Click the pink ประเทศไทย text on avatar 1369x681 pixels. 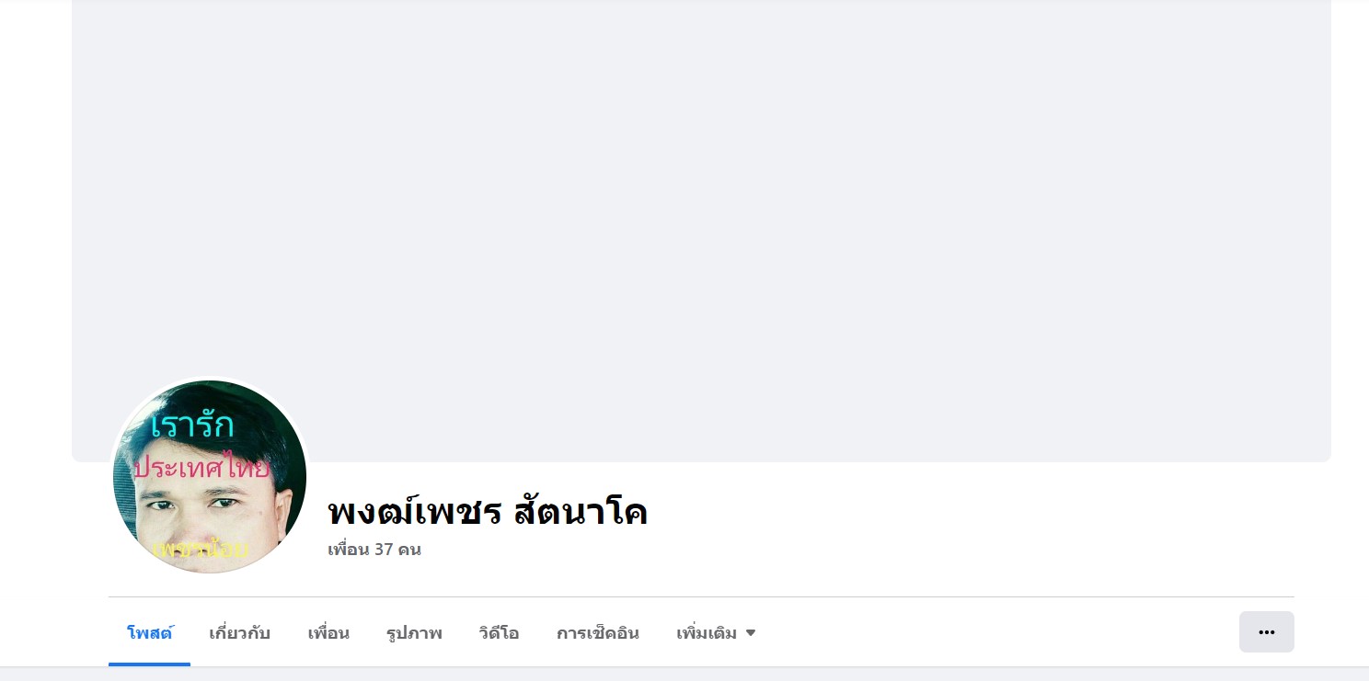tap(202, 469)
